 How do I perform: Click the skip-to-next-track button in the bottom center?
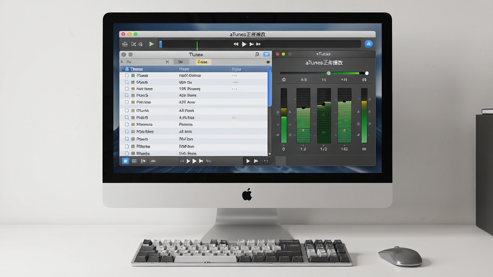(x=201, y=161)
